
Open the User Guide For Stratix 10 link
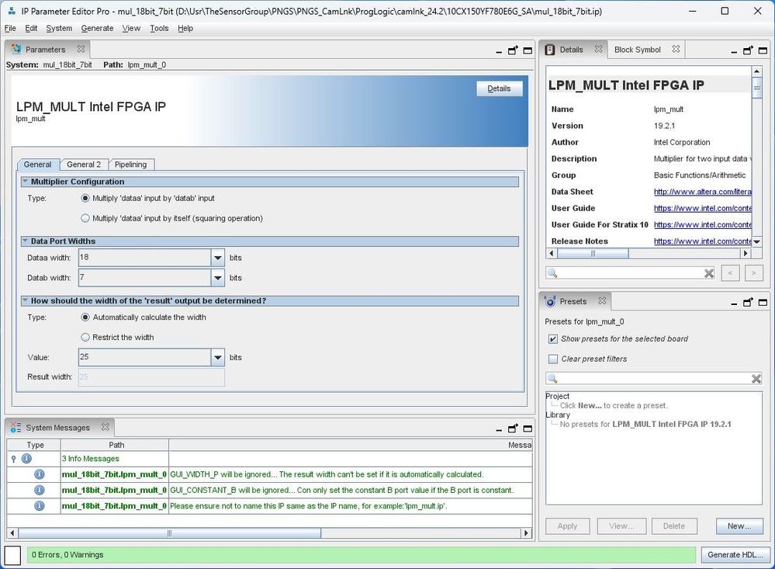[x=702, y=224]
